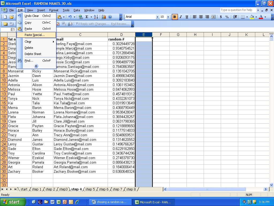Image resolution: width=274 pixels, height=206 pixels.
Task: Click the New workbook icon
Action: click(x=5, y=17)
